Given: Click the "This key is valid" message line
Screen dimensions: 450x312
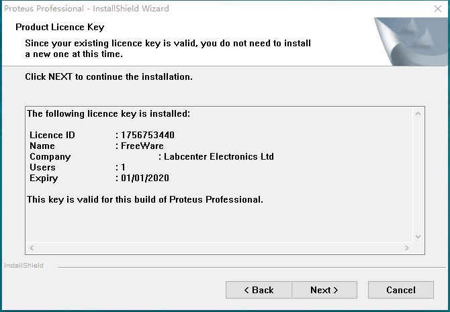Looking at the screenshot, I should (x=144, y=199).
